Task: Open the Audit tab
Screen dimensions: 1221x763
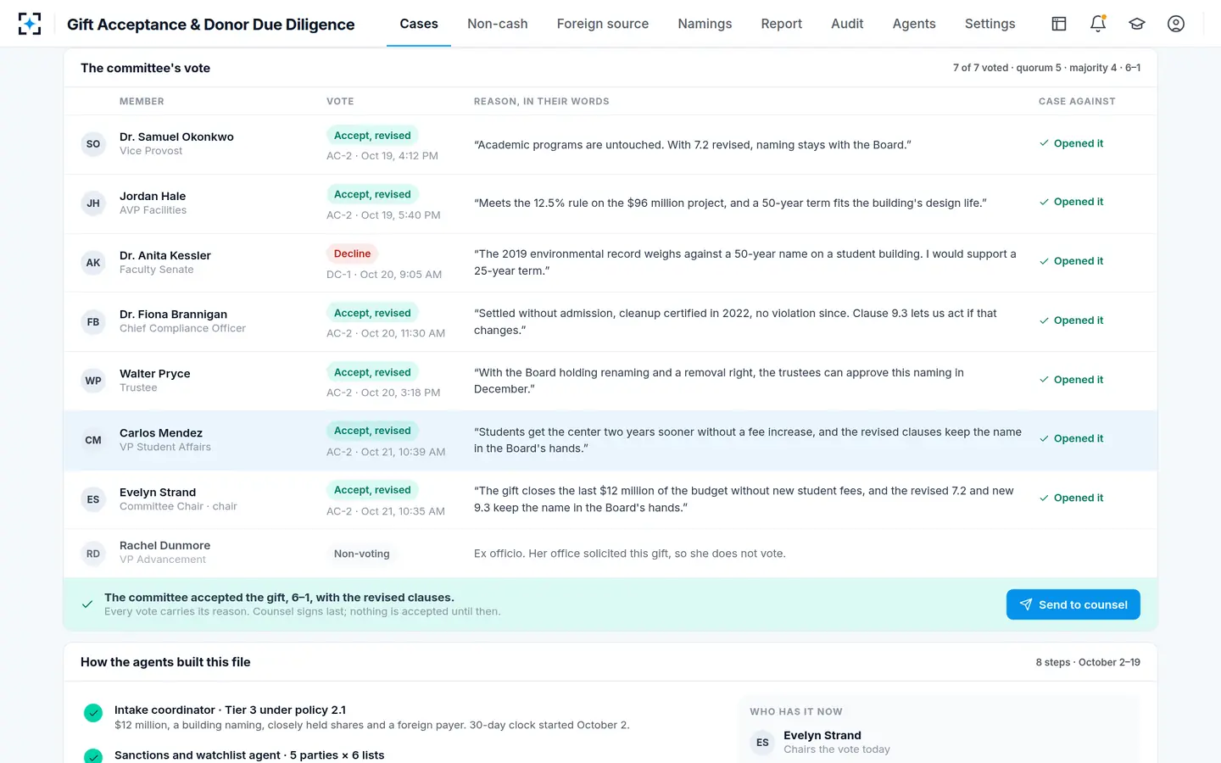Action: (x=847, y=24)
